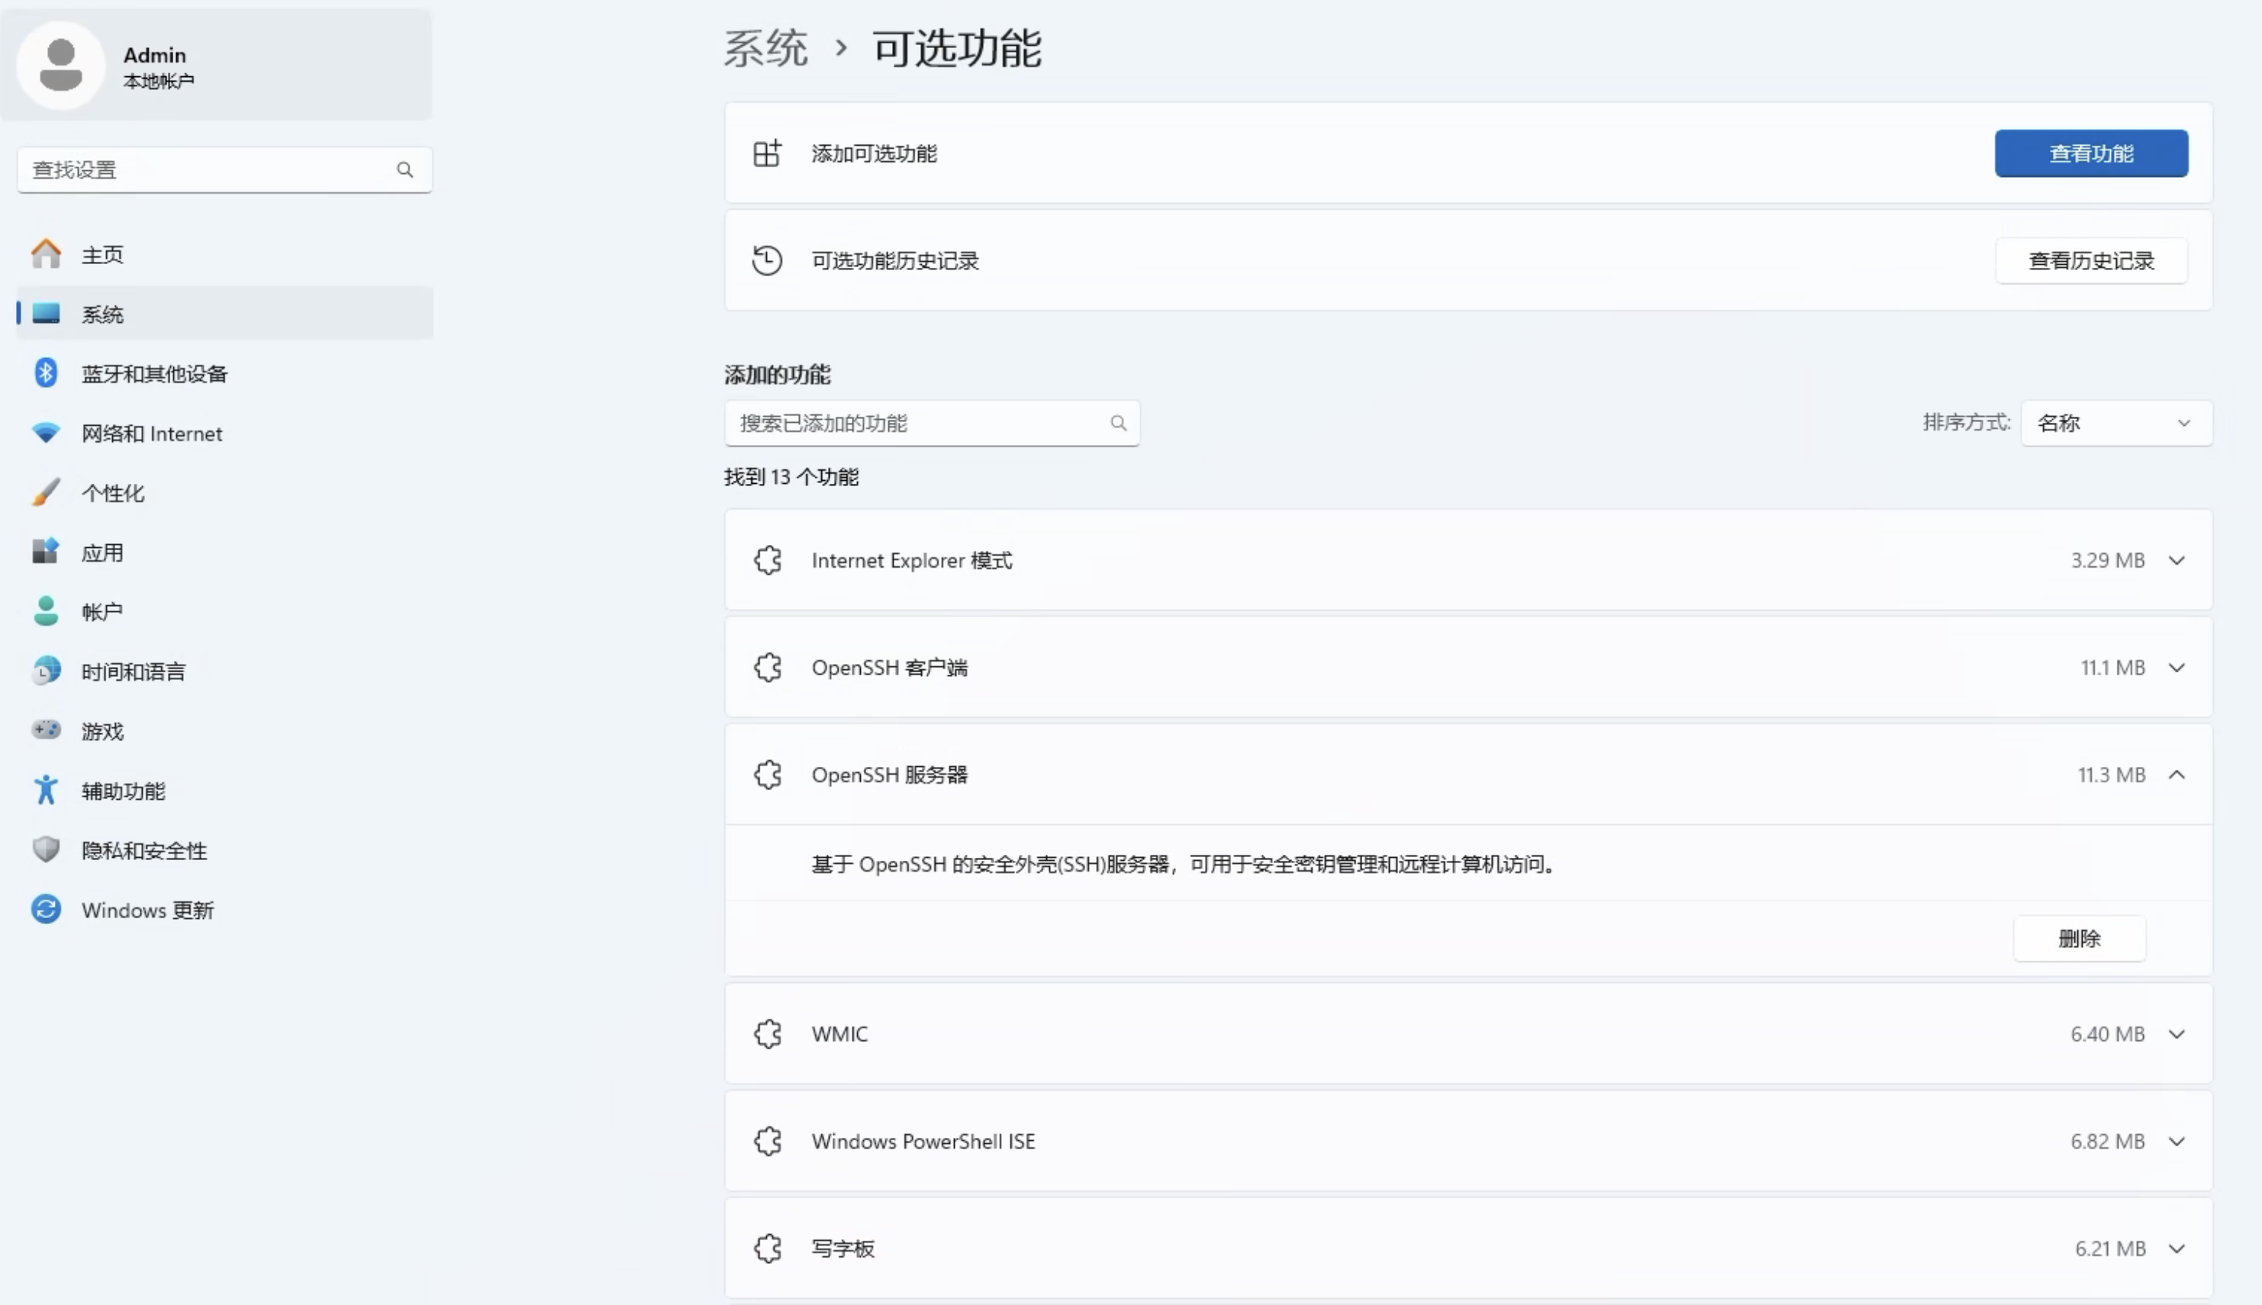Expand the Internet Explorer 模式 entry

[2177, 560]
